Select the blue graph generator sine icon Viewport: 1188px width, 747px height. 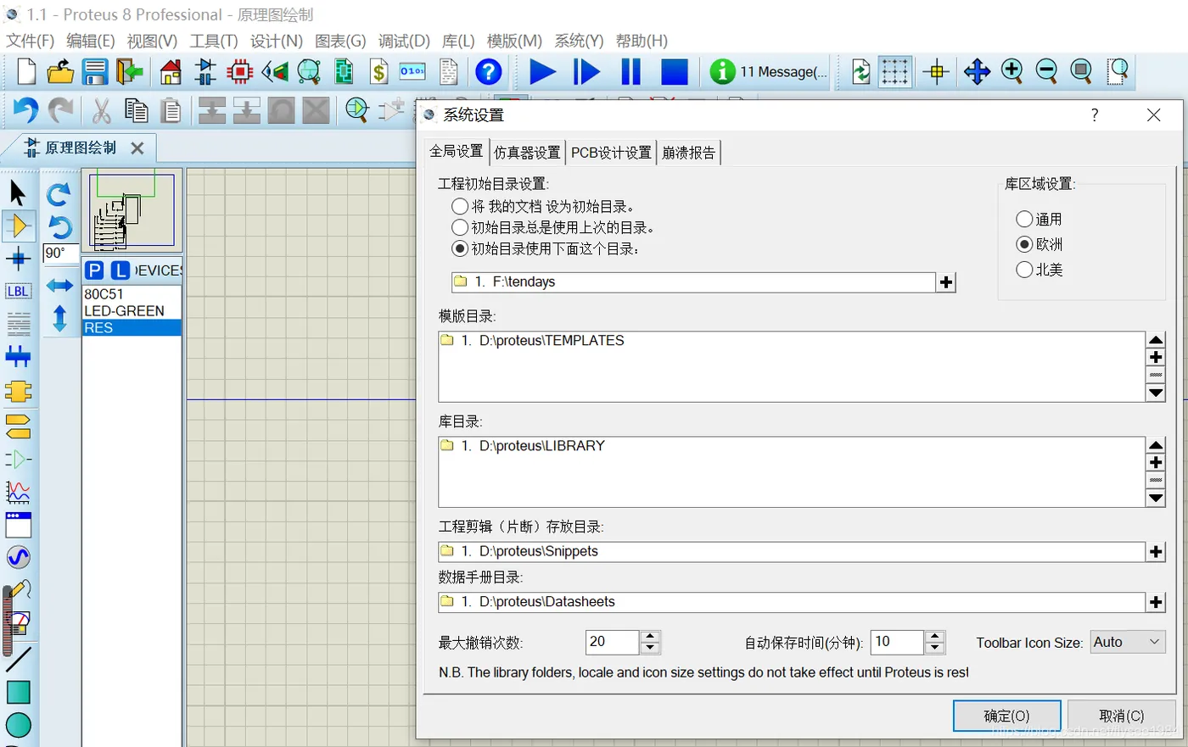[18, 557]
